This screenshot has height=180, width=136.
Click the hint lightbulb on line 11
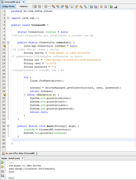pos(4,46)
